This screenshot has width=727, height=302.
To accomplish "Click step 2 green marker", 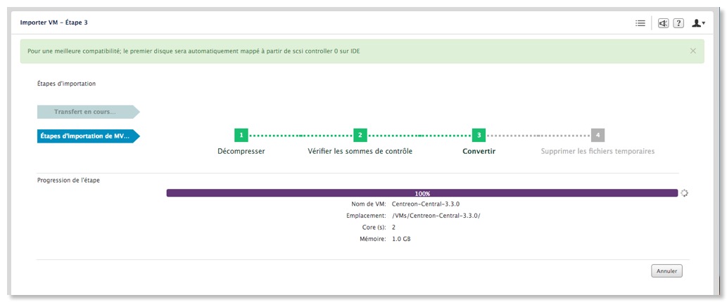I will pyautogui.click(x=360, y=135).
